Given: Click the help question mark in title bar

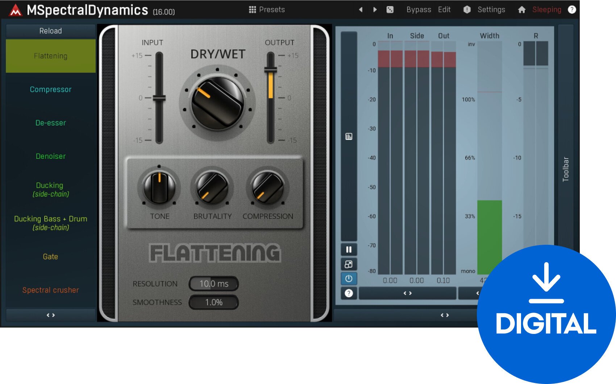Looking at the screenshot, I should [x=572, y=10].
